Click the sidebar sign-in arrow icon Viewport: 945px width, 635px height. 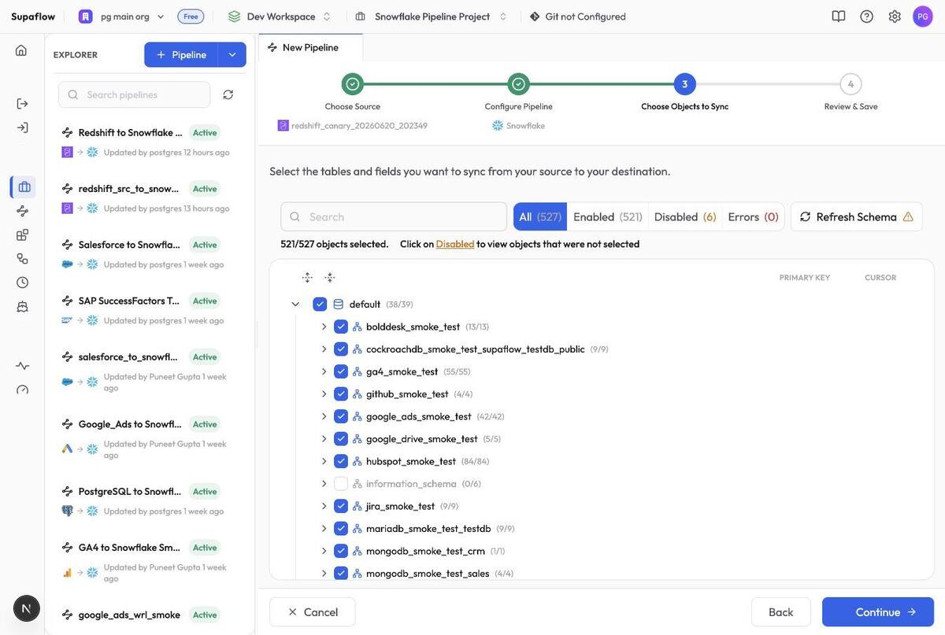22,127
